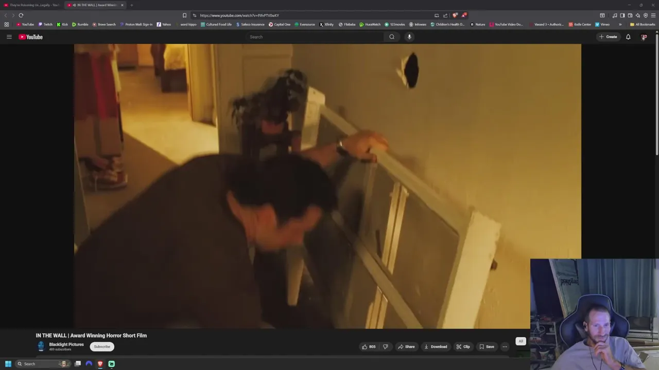
Task: Click the Blacklight Pictures channel avatar
Action: click(41, 346)
